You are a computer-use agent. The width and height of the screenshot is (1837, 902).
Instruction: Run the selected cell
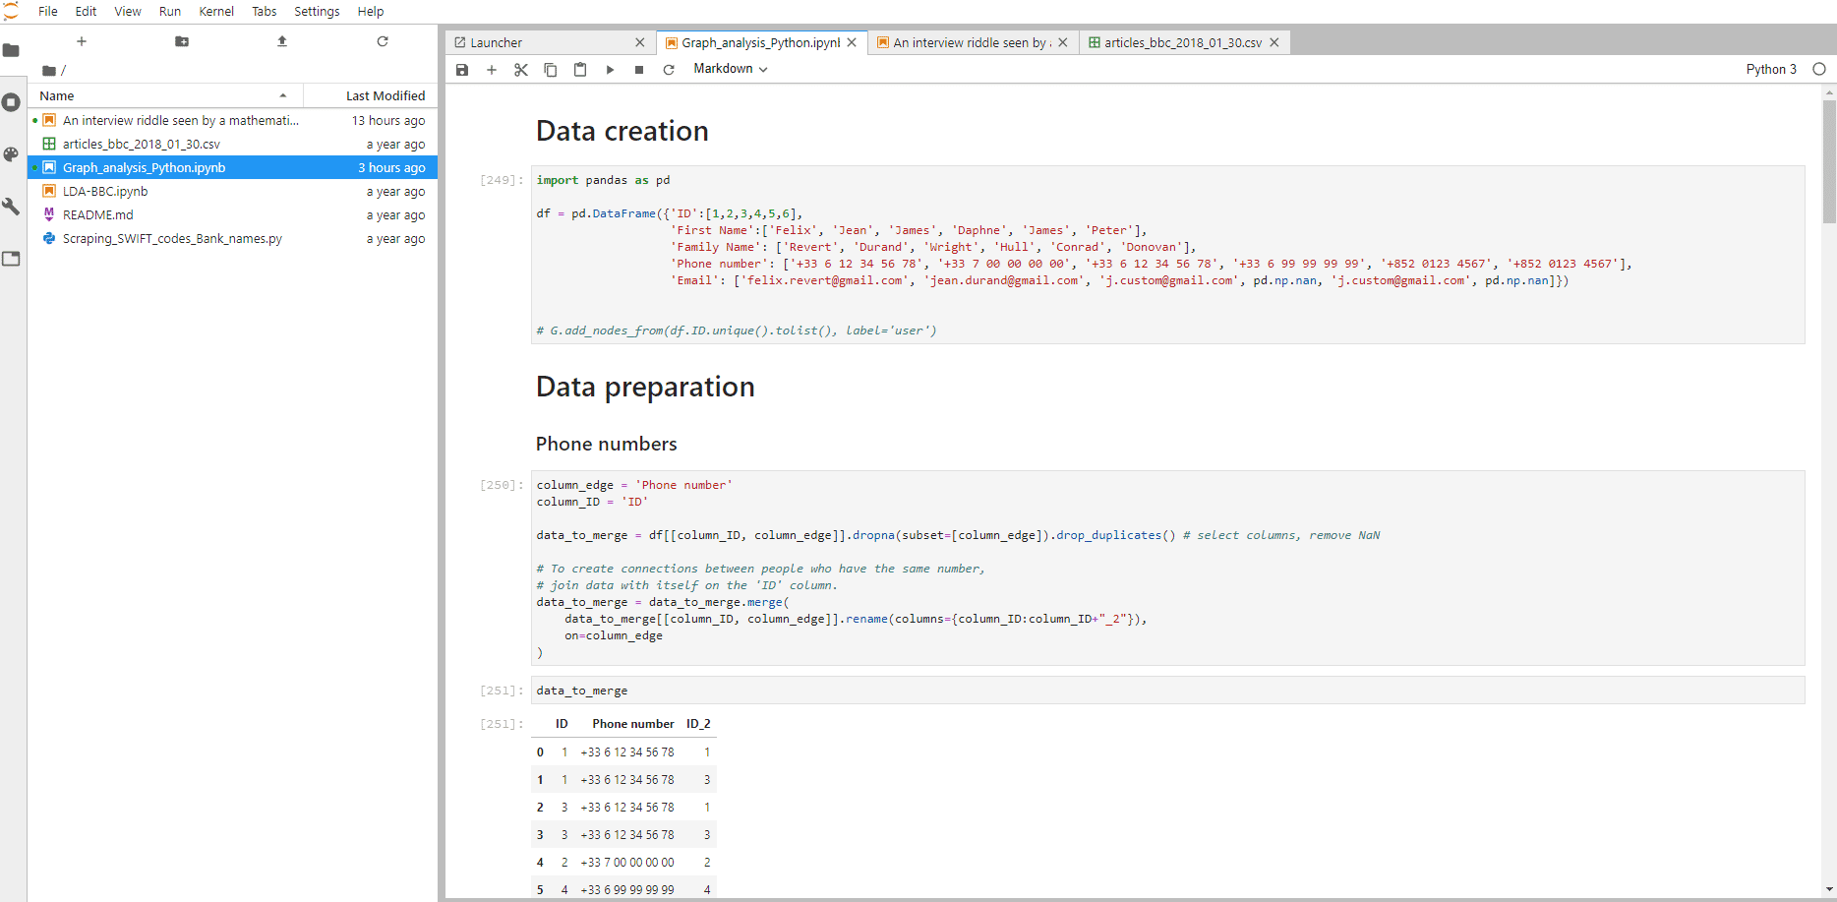point(610,70)
